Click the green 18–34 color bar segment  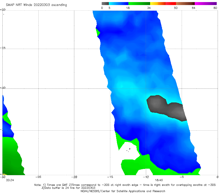click(x=139, y=4)
